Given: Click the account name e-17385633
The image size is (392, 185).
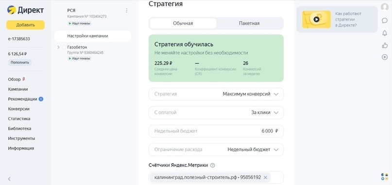Looking at the screenshot, I should coord(19,39).
